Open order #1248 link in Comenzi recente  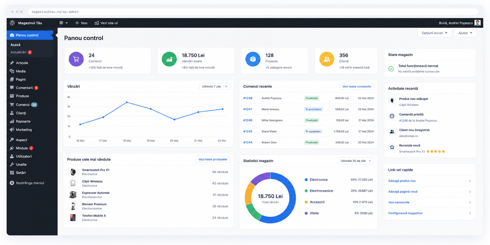tap(248, 98)
